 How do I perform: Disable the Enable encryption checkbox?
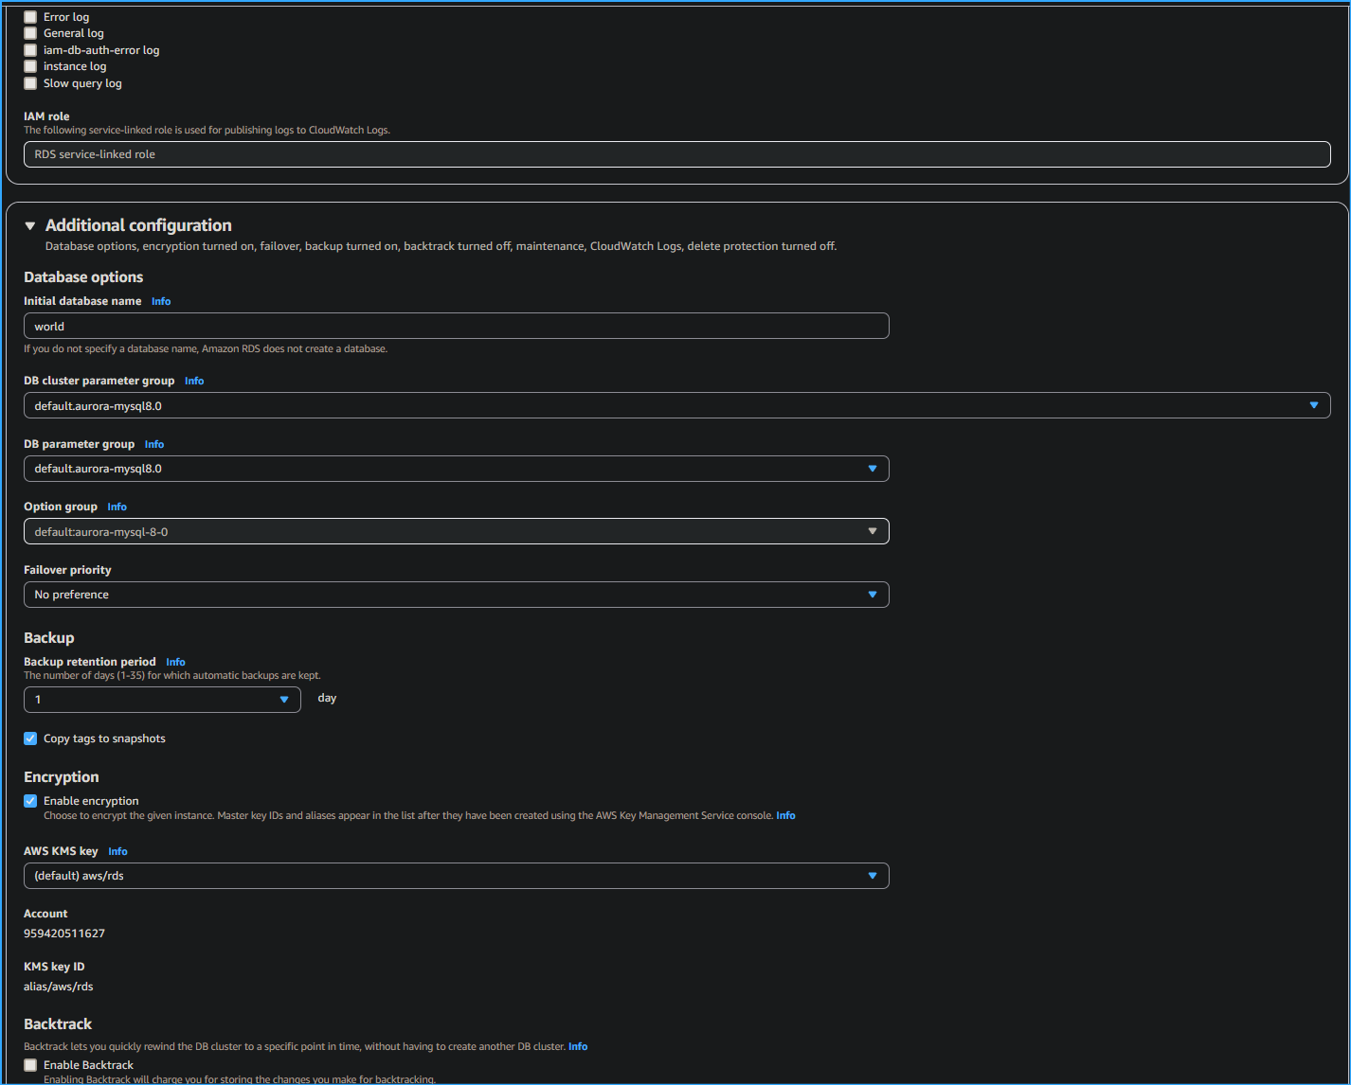click(29, 800)
